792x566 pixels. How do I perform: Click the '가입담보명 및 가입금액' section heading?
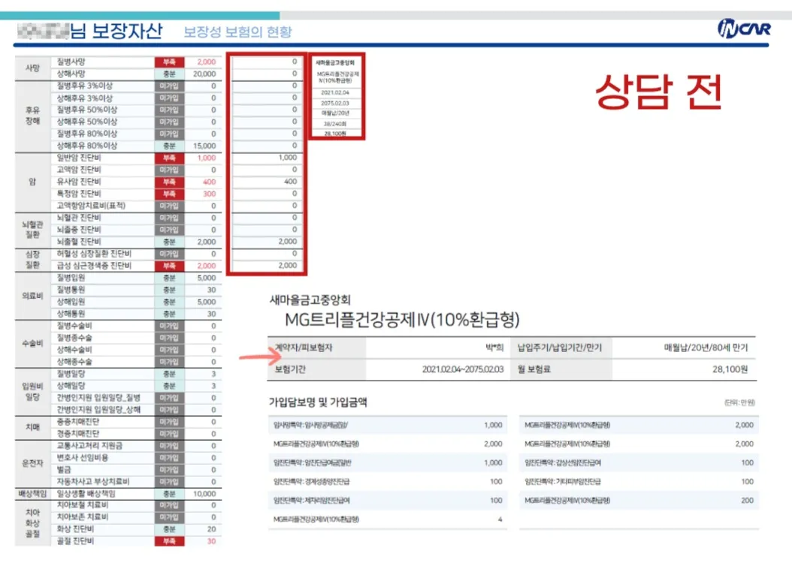pyautogui.click(x=318, y=402)
